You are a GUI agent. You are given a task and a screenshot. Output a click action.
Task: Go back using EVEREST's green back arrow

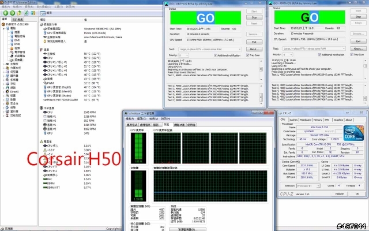click(x=6, y=13)
